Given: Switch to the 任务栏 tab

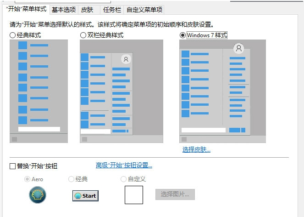Looking at the screenshot, I should coord(112,10).
